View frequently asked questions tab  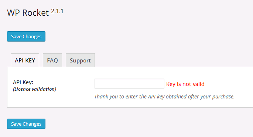click(x=52, y=60)
